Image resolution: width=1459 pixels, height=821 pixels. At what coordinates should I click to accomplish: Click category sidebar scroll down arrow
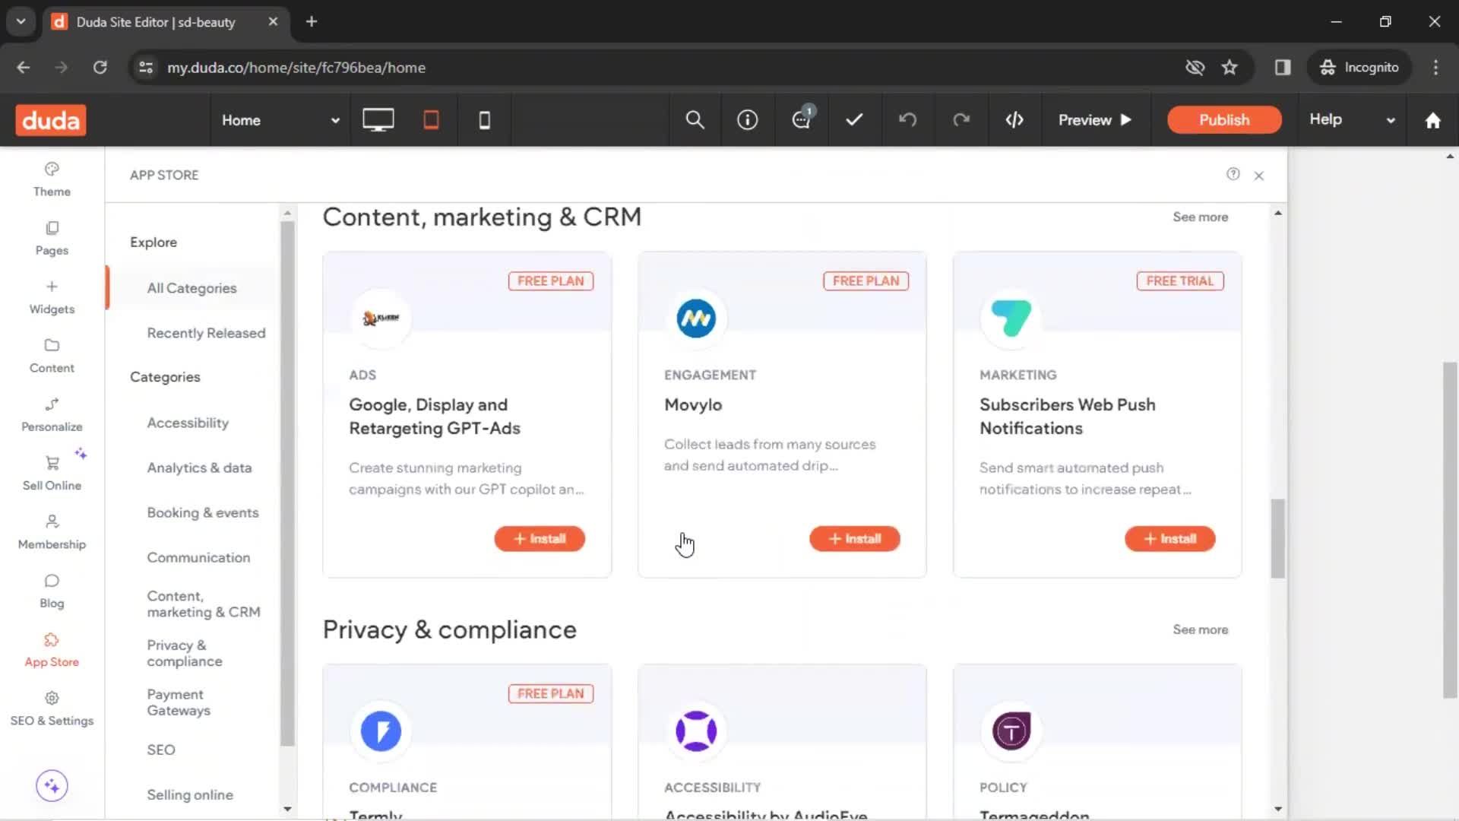click(x=287, y=809)
